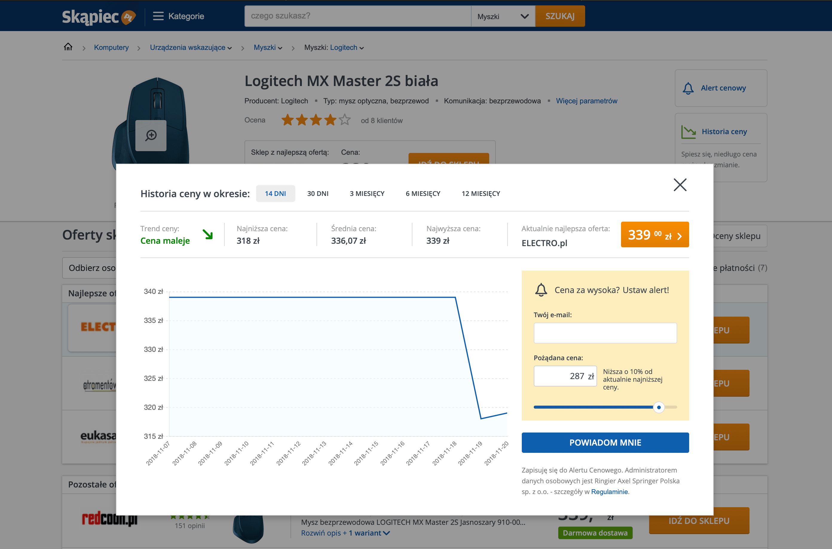
Task: Click the search box 'czego szukasz?'
Action: click(x=357, y=16)
